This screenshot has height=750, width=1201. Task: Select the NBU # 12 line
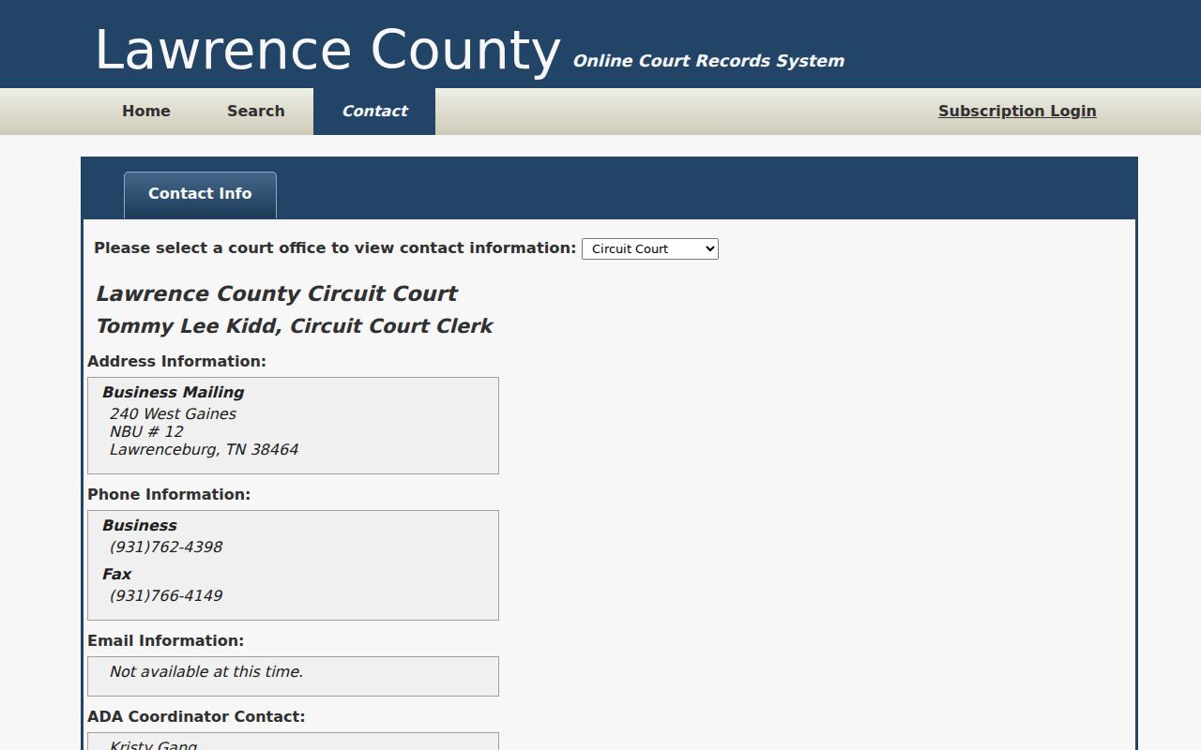[x=146, y=431]
